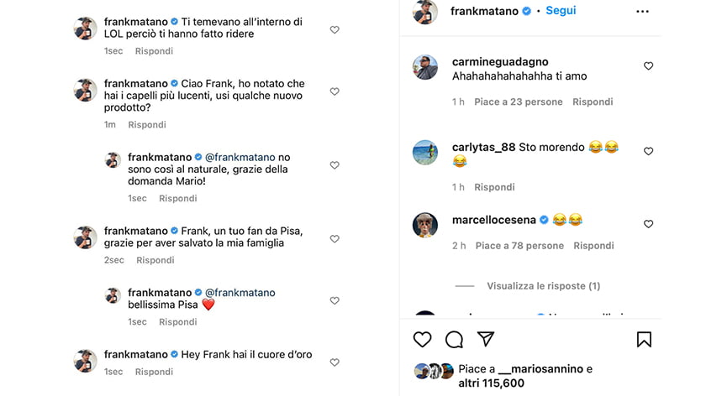The image size is (706, 396).
Task: Like carmineguadagno's comment
Action: click(648, 66)
